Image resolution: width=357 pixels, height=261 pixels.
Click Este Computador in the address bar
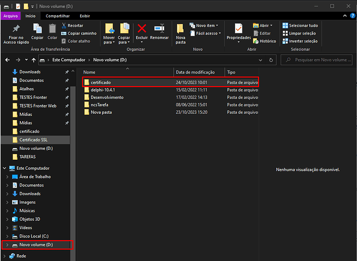[69, 60]
